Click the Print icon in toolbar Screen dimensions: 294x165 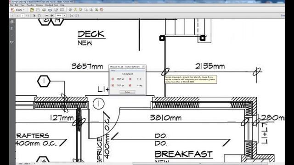(x=50, y=10)
